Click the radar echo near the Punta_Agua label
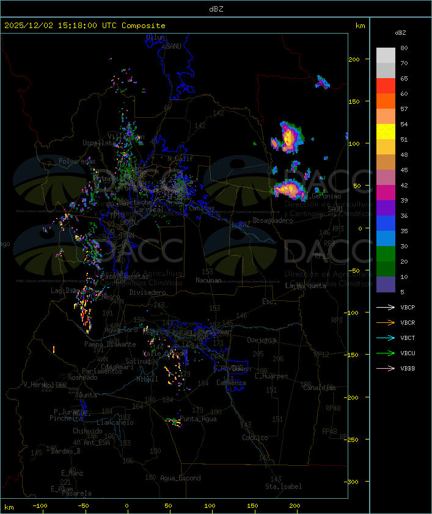The width and height of the screenshot is (432, 514). pyautogui.click(x=174, y=422)
